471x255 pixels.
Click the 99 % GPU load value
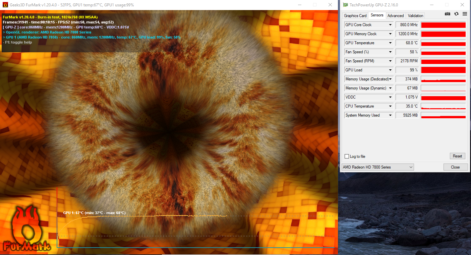click(x=407, y=70)
